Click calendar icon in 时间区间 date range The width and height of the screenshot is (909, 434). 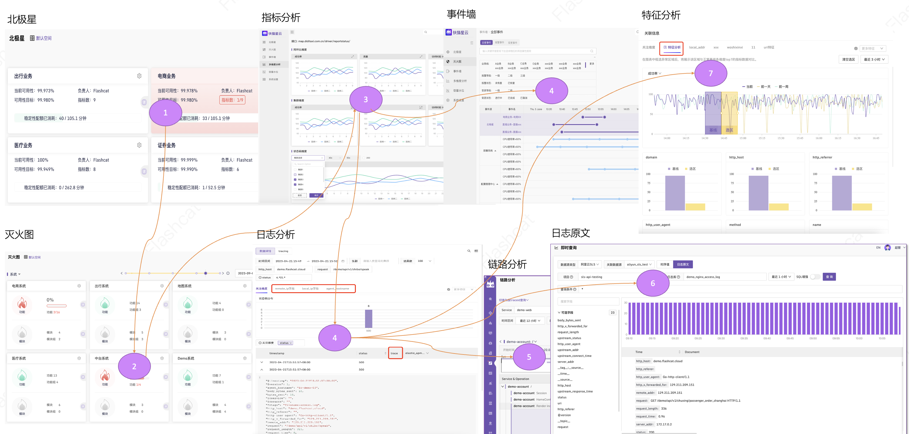tap(343, 261)
